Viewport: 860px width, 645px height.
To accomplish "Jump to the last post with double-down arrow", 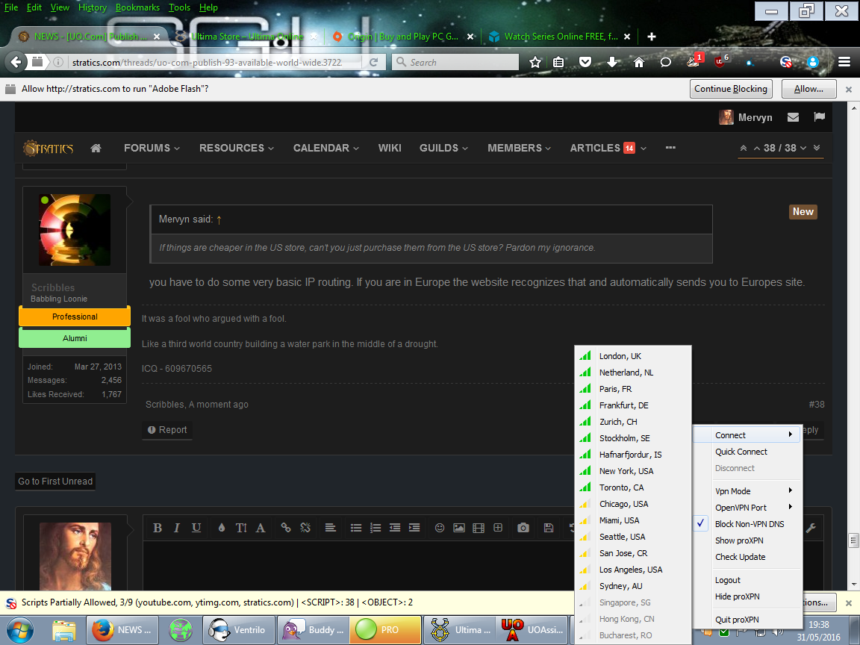I will [x=817, y=148].
